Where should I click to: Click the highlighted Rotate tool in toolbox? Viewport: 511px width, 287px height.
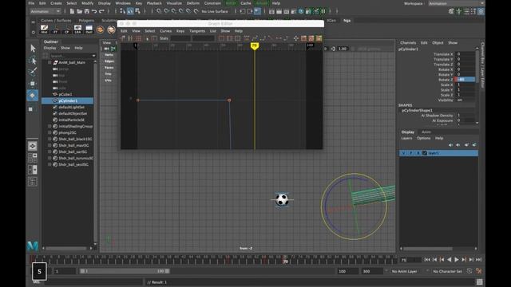click(33, 96)
